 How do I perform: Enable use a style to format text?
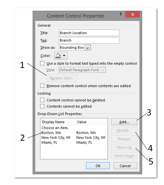42,63
